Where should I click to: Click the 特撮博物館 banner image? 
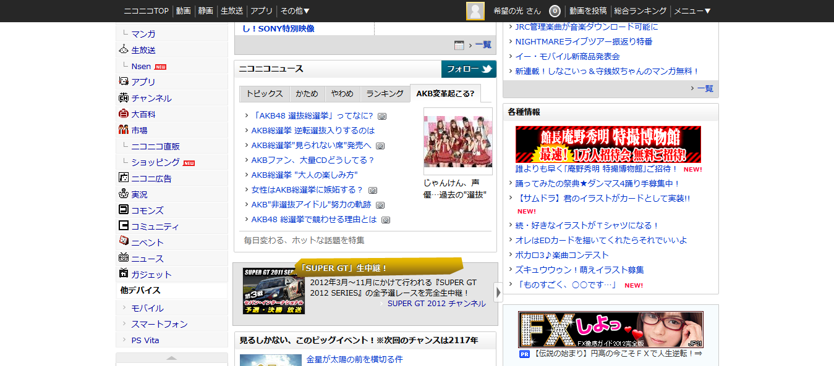pos(608,144)
